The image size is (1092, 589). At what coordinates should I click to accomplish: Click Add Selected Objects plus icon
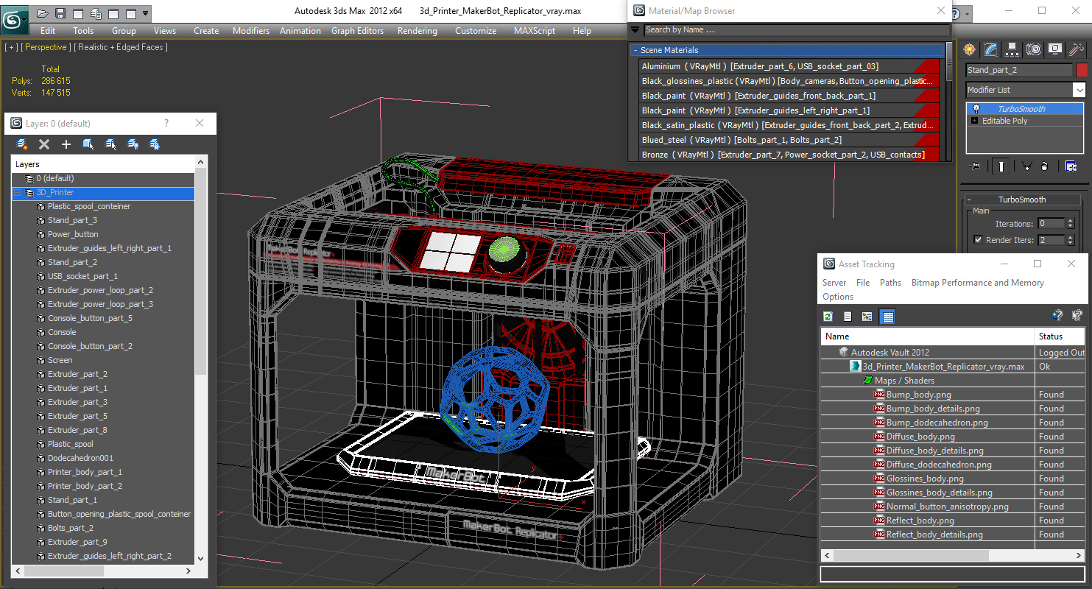coord(66,144)
